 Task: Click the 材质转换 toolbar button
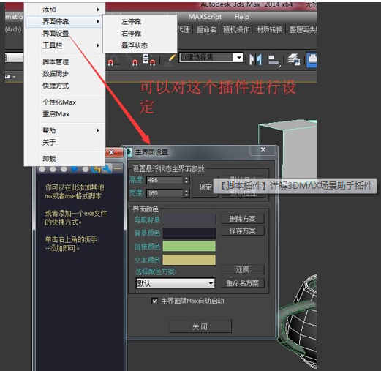[x=269, y=29]
